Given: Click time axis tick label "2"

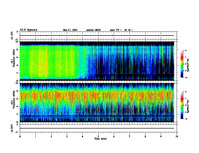Looking at the screenshot, I should coord(51,136).
